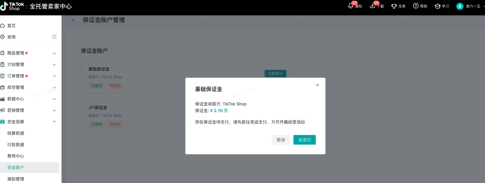This screenshot has width=485, height=183.
Task: Click the 常用 favorites icon
Action: coord(3,37)
